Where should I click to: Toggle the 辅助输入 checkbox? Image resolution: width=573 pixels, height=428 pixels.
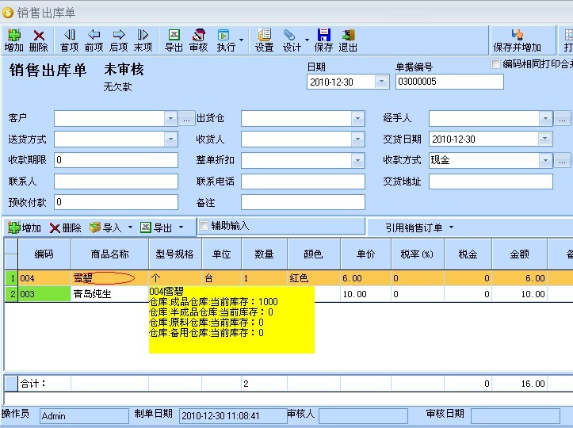point(204,226)
